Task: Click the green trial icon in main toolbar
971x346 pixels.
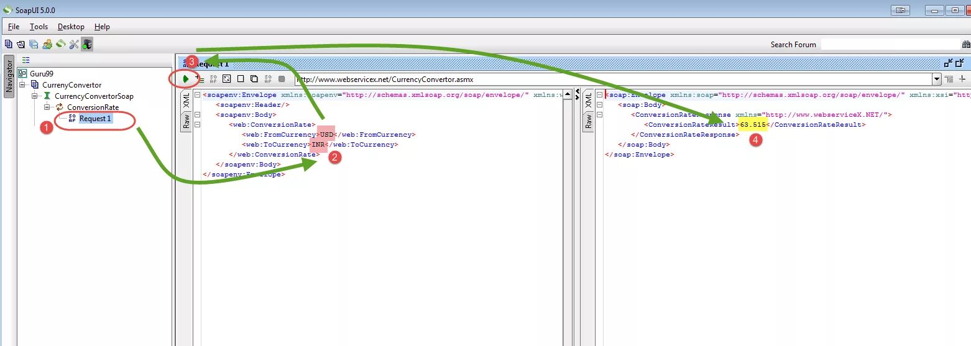Action: coord(61,44)
